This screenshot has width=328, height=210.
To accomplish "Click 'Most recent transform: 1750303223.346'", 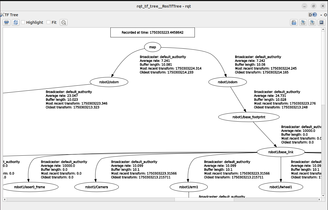I will click(x=77, y=103).
